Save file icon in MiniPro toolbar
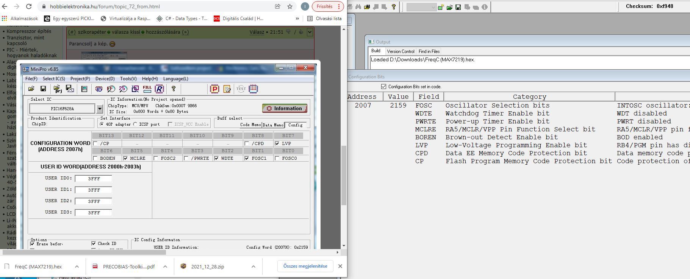 (43, 89)
